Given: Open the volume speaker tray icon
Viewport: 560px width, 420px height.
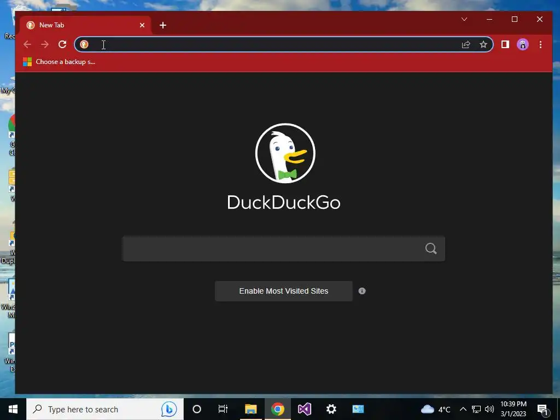Looking at the screenshot, I should [x=489, y=409].
